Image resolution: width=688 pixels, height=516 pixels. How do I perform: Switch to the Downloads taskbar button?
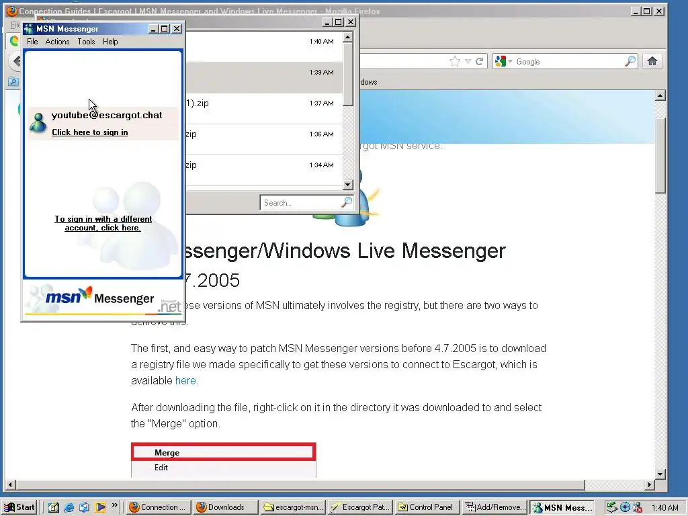pyautogui.click(x=226, y=507)
